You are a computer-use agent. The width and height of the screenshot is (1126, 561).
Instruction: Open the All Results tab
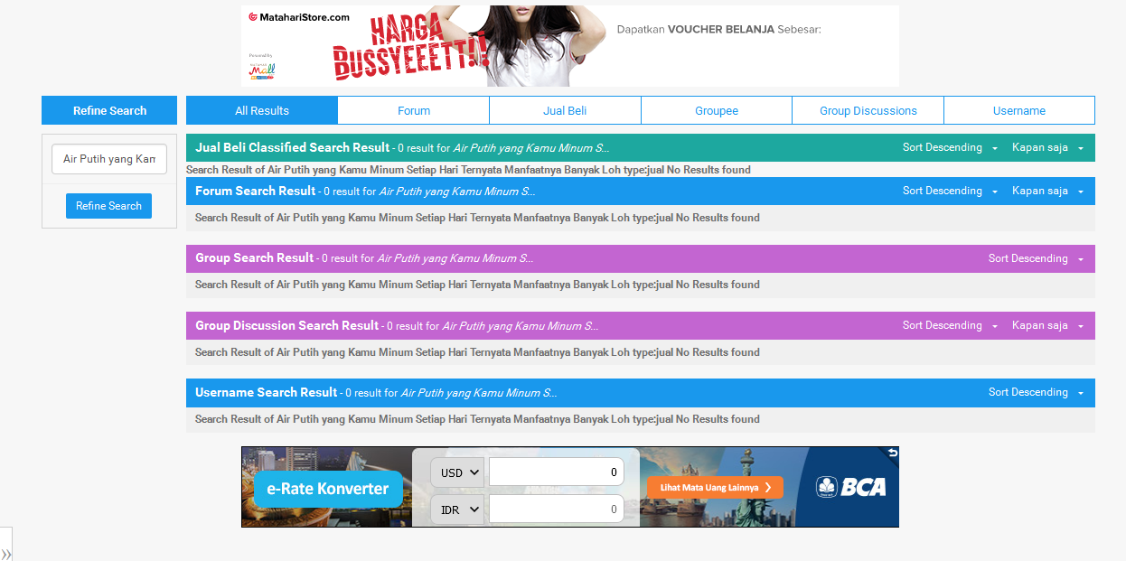pyautogui.click(x=262, y=111)
